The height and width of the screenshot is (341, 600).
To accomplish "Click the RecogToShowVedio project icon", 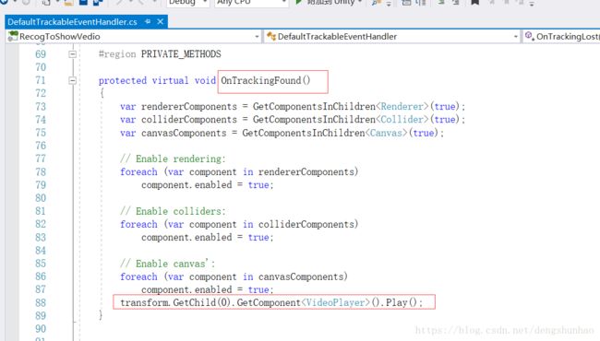I will tap(13, 36).
